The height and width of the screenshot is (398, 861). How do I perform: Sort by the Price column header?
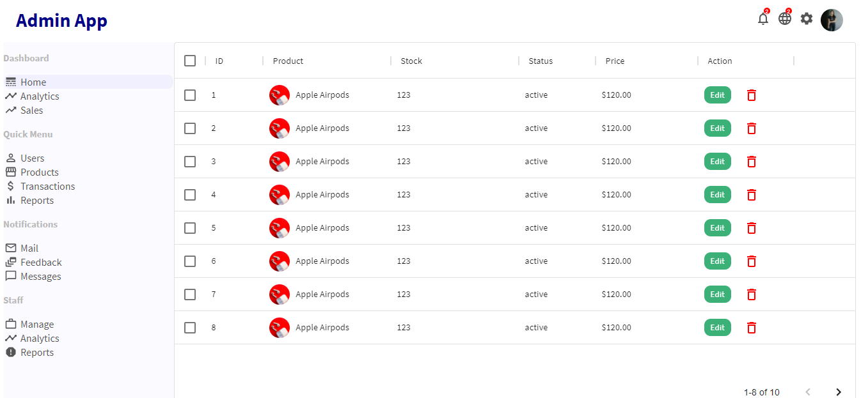pos(615,61)
